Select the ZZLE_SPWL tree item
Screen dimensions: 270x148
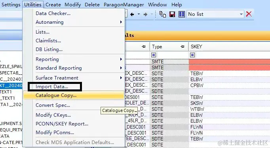[x=11, y=66]
